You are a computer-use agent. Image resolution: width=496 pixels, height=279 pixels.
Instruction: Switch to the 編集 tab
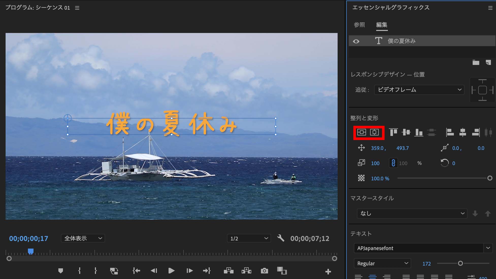coord(382,24)
